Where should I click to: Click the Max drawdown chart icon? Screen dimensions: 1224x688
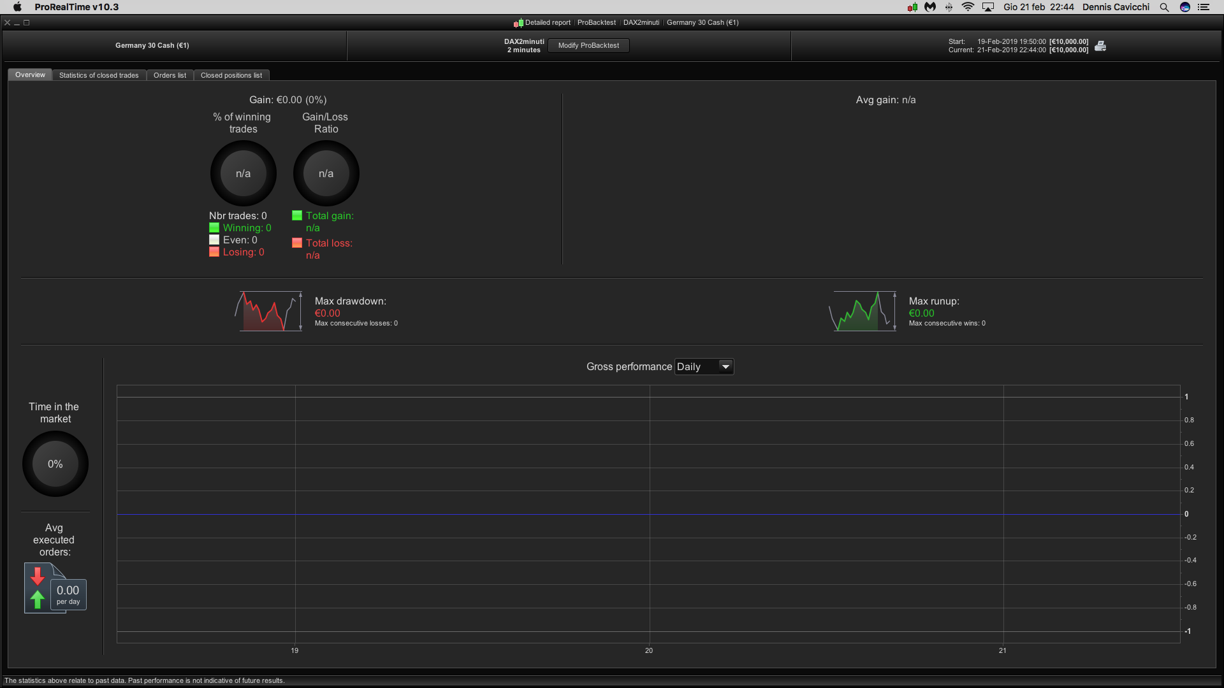click(268, 311)
